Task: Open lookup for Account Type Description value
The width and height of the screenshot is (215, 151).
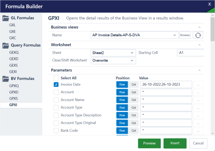Action: 198,115
